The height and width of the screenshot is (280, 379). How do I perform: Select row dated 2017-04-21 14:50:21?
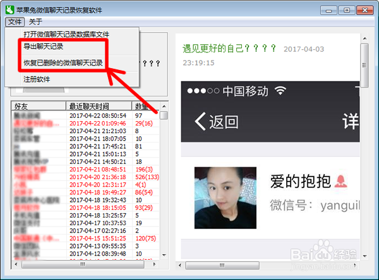[85, 161]
